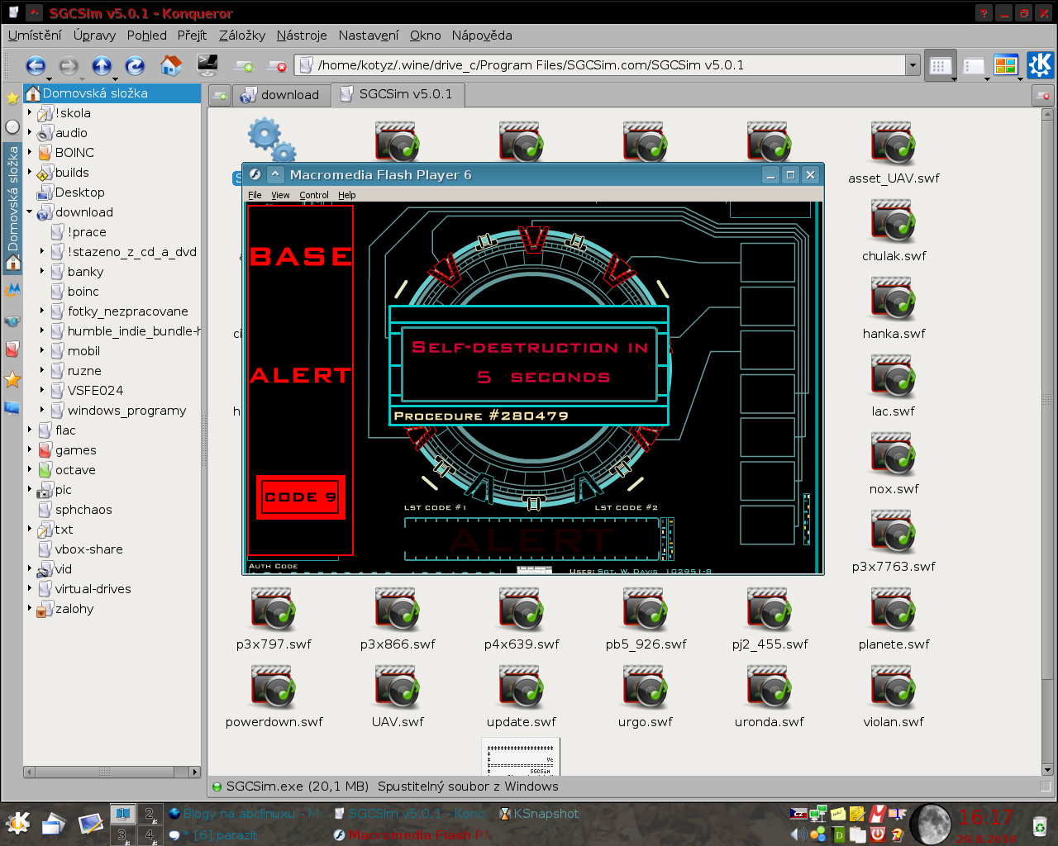1058x846 pixels.
Task: Open the location bar history dropdown arrow
Action: coord(913,65)
